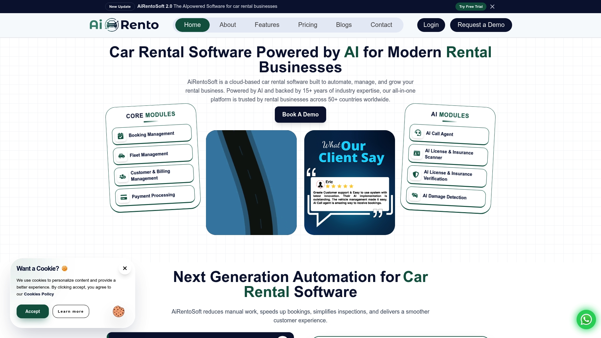Close the cookie consent popup
The image size is (601, 338).
(x=125, y=268)
